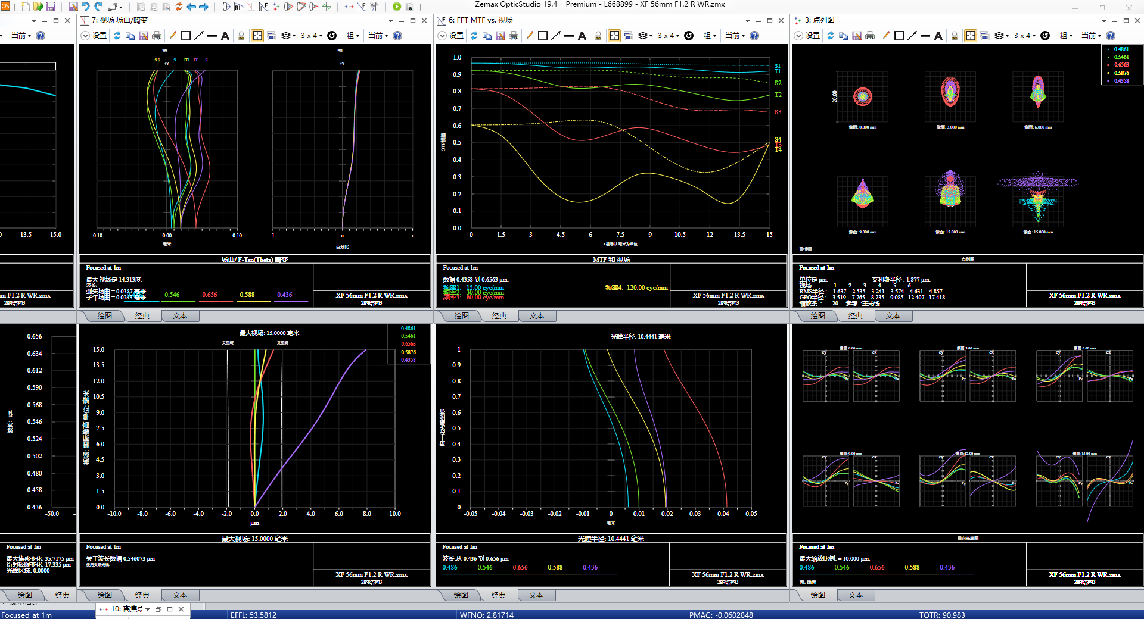Toggle active cursor grid in spot diagram toolbar
This screenshot has width=1144, height=619.
point(971,36)
